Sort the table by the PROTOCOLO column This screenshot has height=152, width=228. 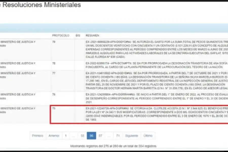pyautogui.click(x=61, y=36)
